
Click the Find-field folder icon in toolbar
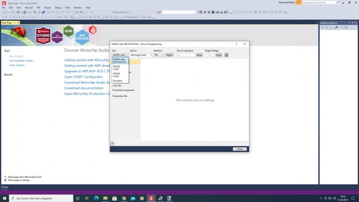pos(159,12)
